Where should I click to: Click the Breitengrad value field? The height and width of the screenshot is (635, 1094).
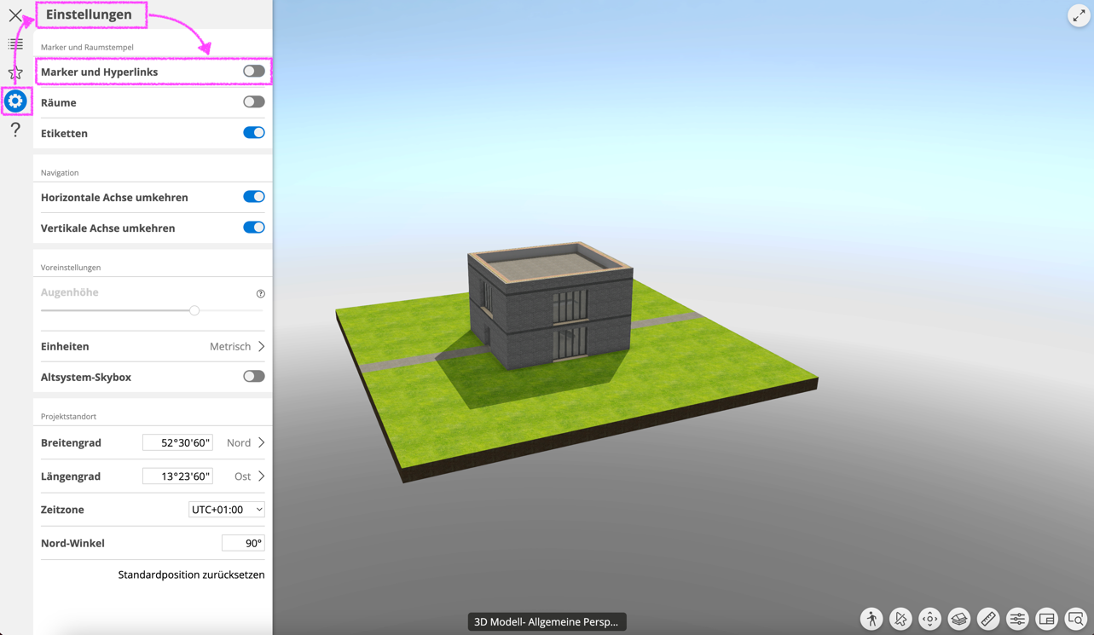177,442
